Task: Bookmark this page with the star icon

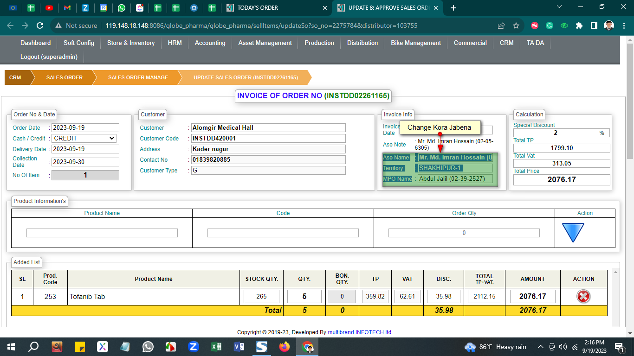Action: coord(516,25)
